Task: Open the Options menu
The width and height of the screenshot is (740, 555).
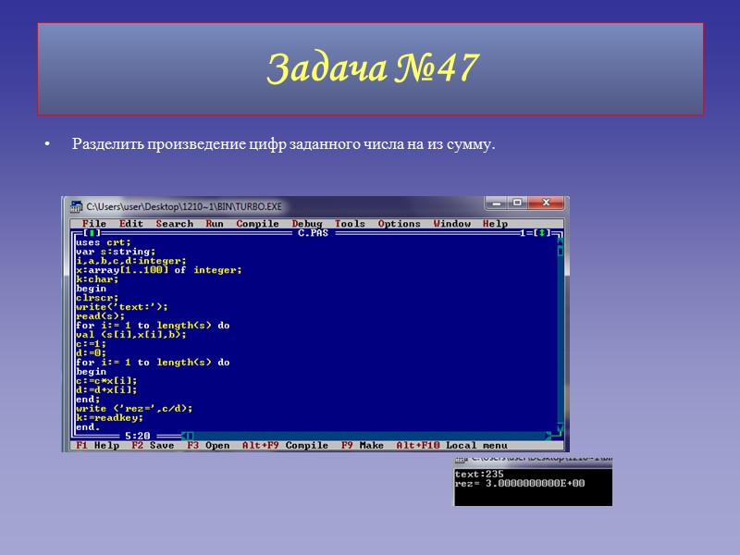Action: pyautogui.click(x=399, y=224)
